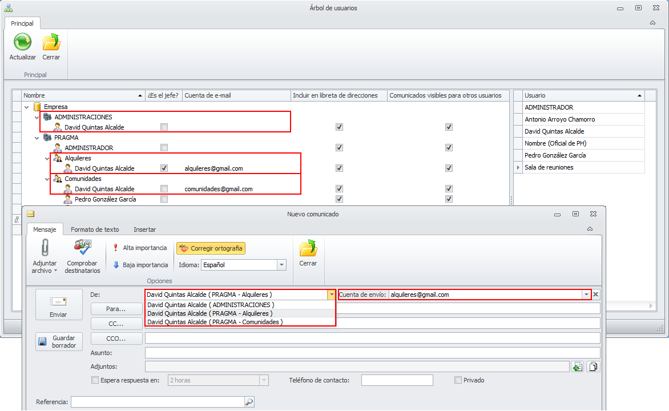This screenshot has width=669, height=411.
Task: Toggle ¿Es el jefe? for Pedro González García
Action: (x=164, y=199)
